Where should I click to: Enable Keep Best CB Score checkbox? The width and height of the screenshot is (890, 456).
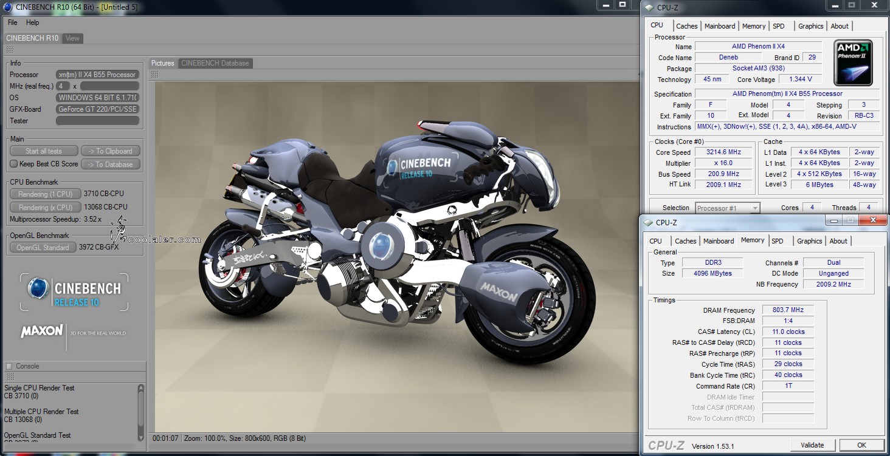coord(13,164)
